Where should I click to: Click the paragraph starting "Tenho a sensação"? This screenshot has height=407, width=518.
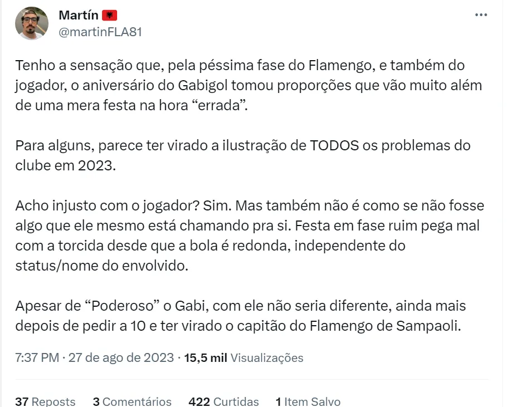pyautogui.click(x=240, y=86)
